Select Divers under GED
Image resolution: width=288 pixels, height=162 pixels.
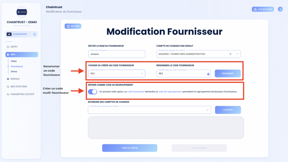tap(14, 72)
